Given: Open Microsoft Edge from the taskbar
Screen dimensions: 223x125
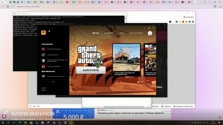Looking at the screenshot, I should (x=20, y=123).
